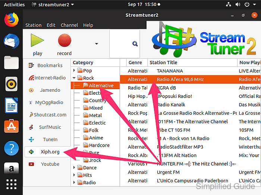
Task: Open the Activities overview
Action: pyautogui.click(x=14, y=4)
